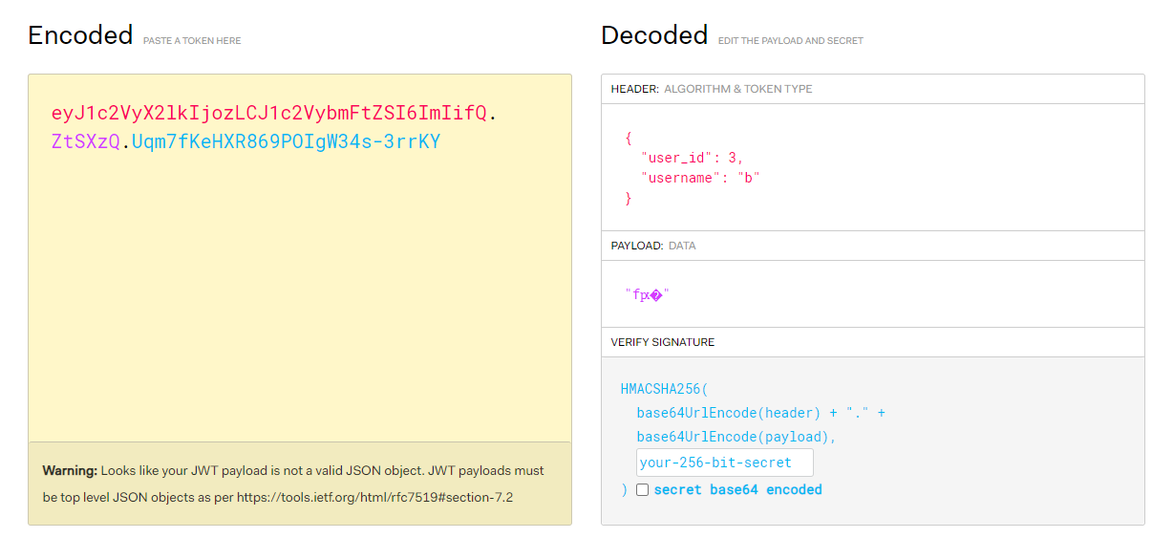Click the "secret base64 encoded" label text
1152x538 pixels.
click(x=737, y=490)
